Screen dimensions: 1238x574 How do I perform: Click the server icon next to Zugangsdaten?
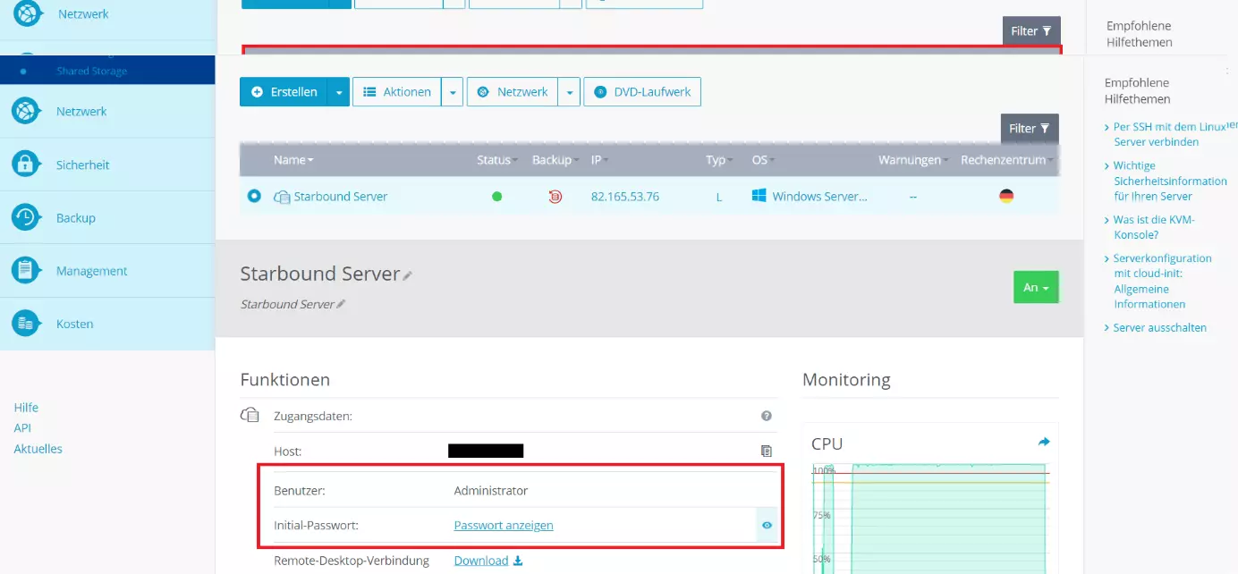(x=250, y=415)
